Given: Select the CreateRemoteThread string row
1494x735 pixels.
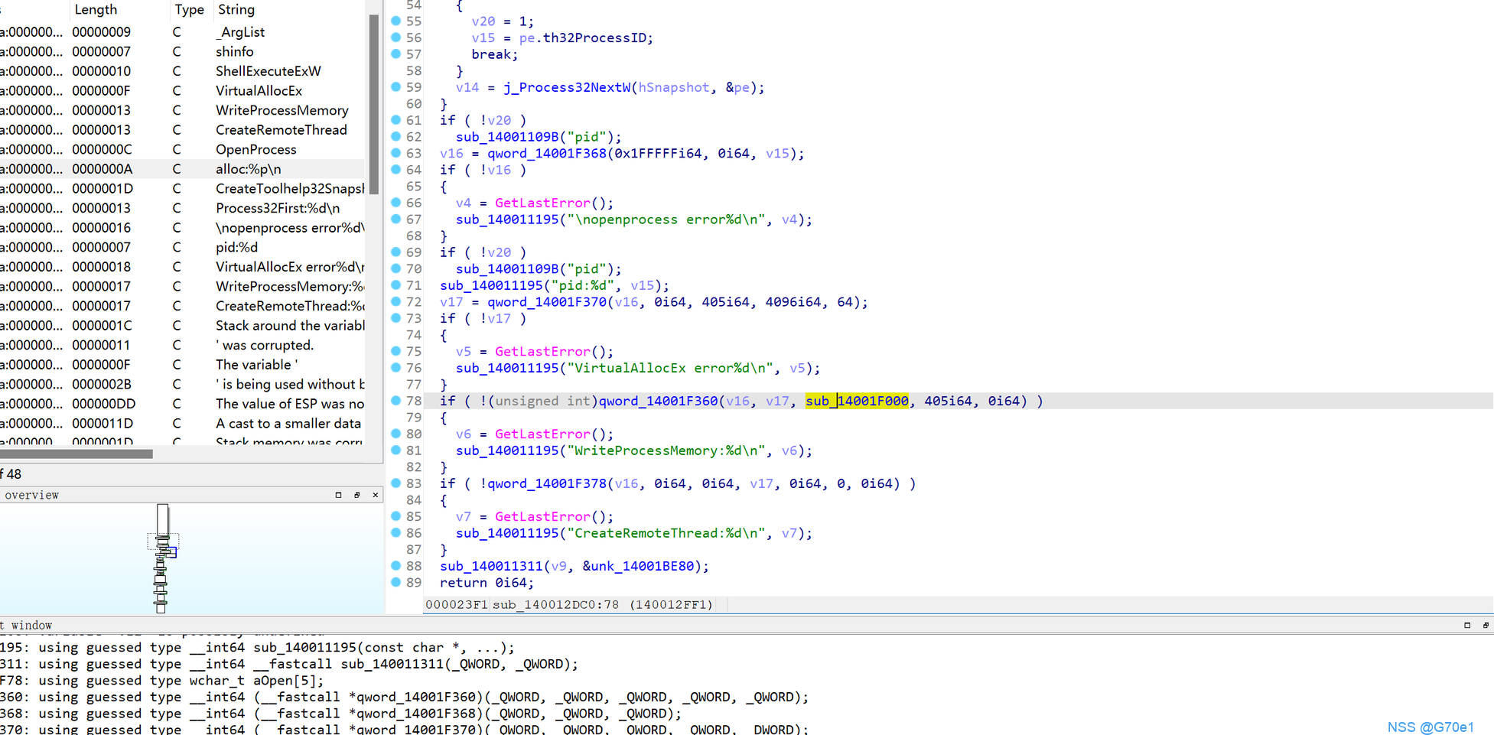Looking at the screenshot, I should [x=182, y=130].
